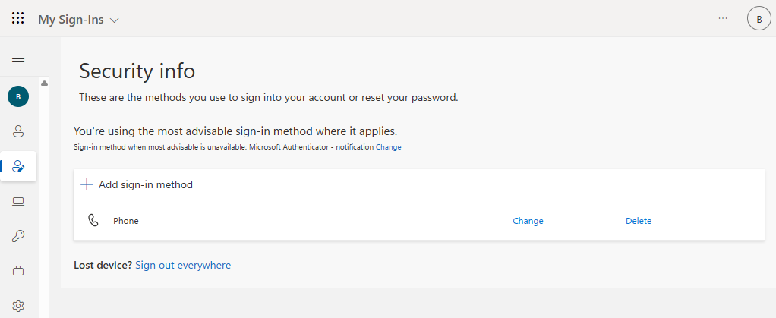Open the app launcher waffle icon
776x318 pixels.
(18, 18)
